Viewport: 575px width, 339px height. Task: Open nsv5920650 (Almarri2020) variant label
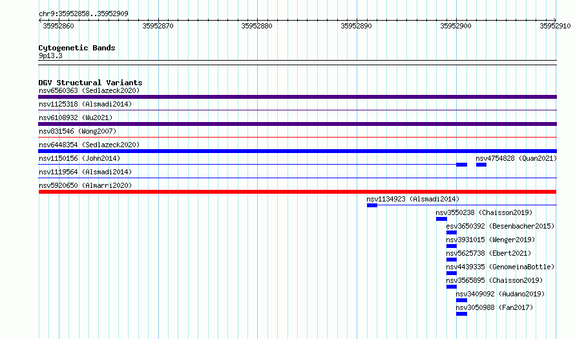pyautogui.click(x=85, y=185)
